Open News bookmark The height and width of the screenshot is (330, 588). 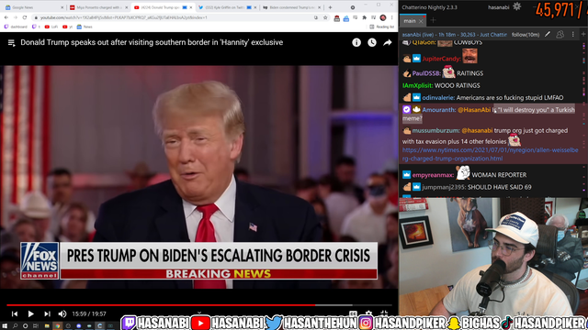(85, 27)
